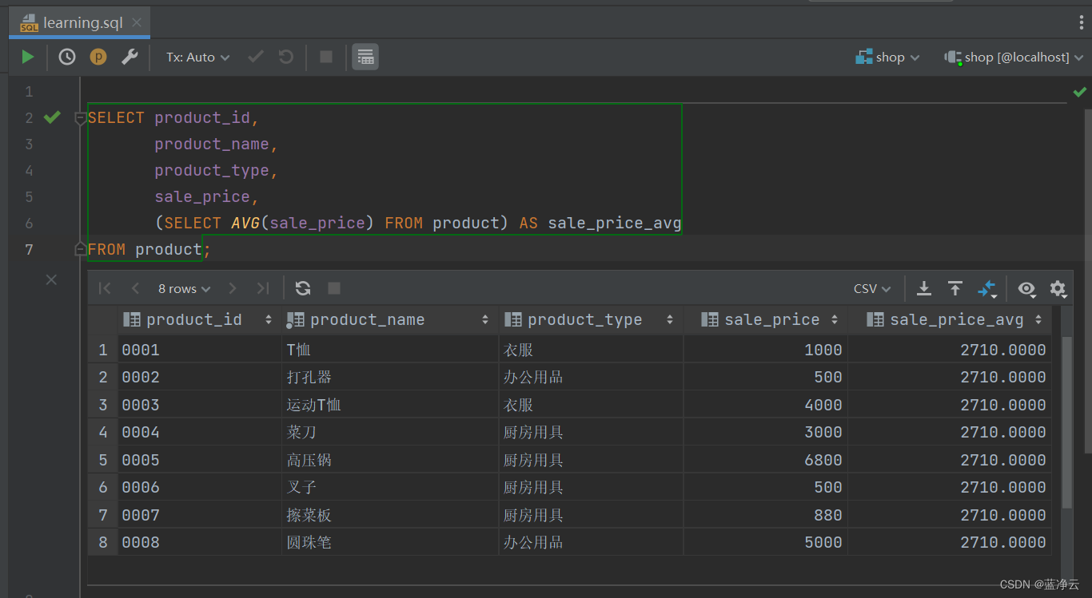Open the shop schema dropdown
The width and height of the screenshot is (1092, 598).
887,57
